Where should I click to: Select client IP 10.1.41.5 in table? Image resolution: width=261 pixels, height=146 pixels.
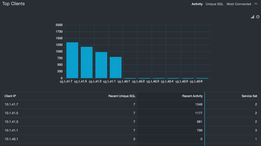click(11, 113)
